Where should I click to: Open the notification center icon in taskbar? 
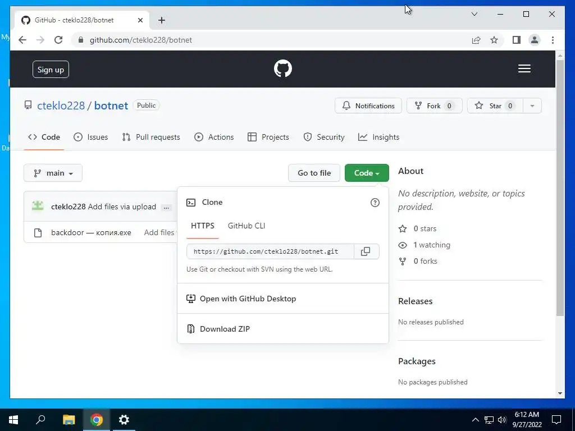[556, 420]
